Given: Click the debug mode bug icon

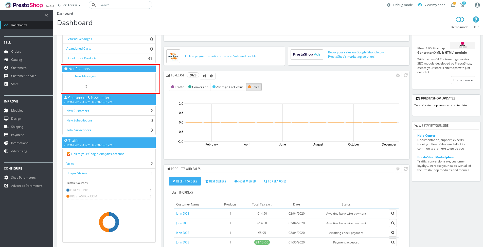Looking at the screenshot, I should tap(389, 5).
